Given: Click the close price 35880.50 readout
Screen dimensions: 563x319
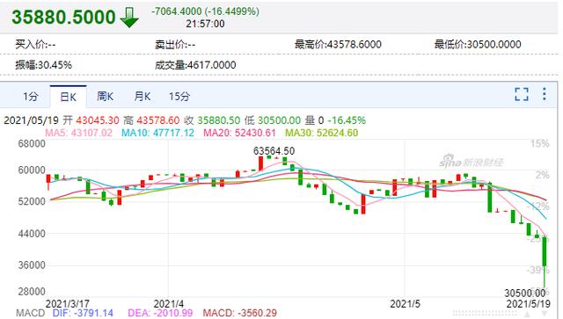Looking at the screenshot, I should (219, 120).
